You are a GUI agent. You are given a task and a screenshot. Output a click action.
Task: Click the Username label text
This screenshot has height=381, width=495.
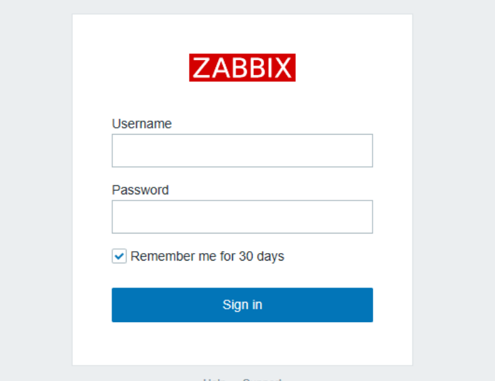click(x=142, y=124)
